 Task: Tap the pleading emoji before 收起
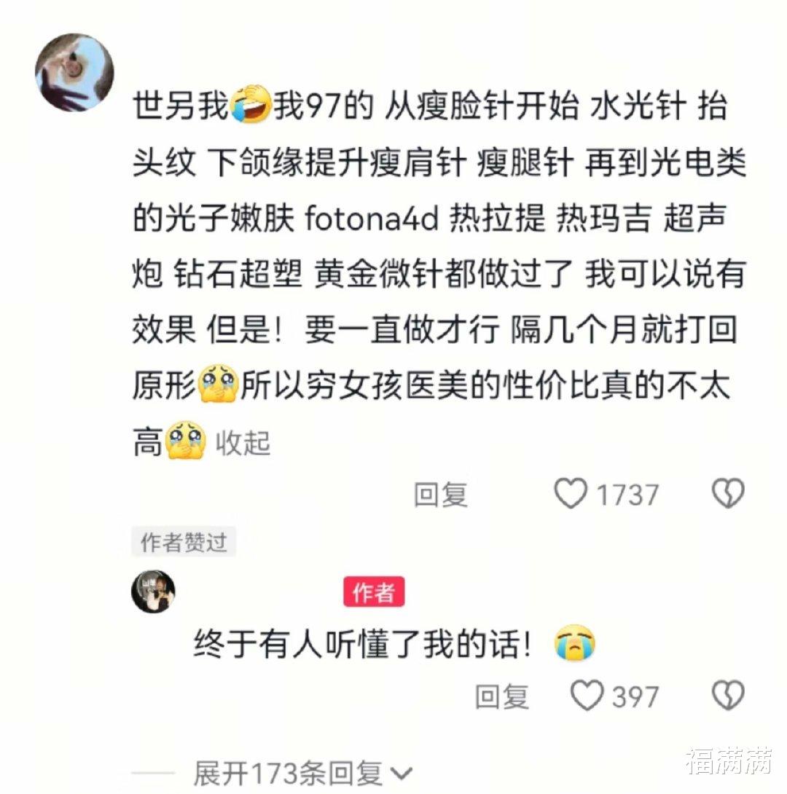coord(187,439)
